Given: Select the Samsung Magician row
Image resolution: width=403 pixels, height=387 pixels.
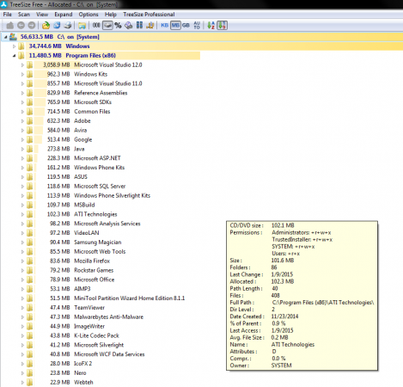Looking at the screenshot, I should coord(78,243).
